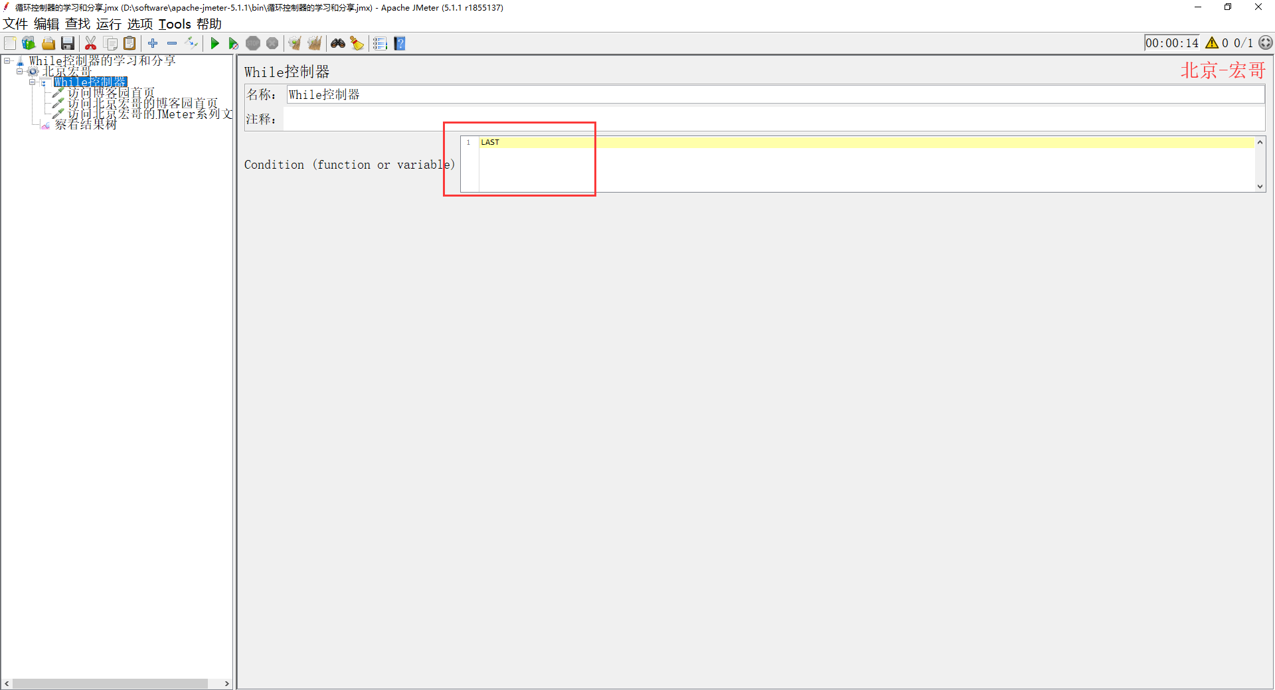Viewport: 1275px width, 690px height.
Task: Open the 编辑 menu
Action: tap(46, 24)
